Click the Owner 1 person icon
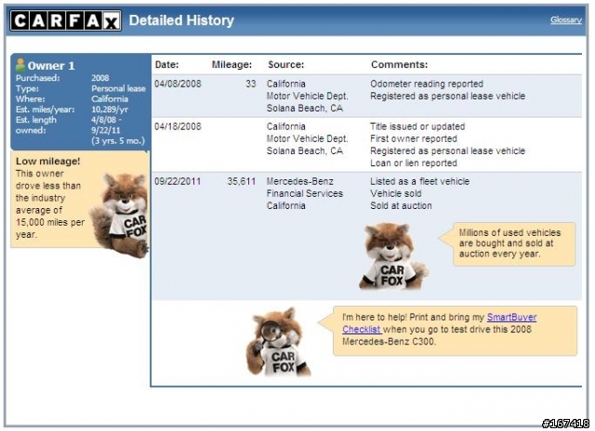The width and height of the screenshot is (595, 431). (x=20, y=65)
